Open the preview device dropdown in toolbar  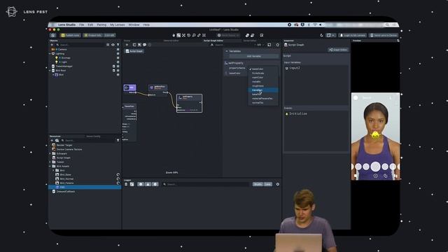330,36
